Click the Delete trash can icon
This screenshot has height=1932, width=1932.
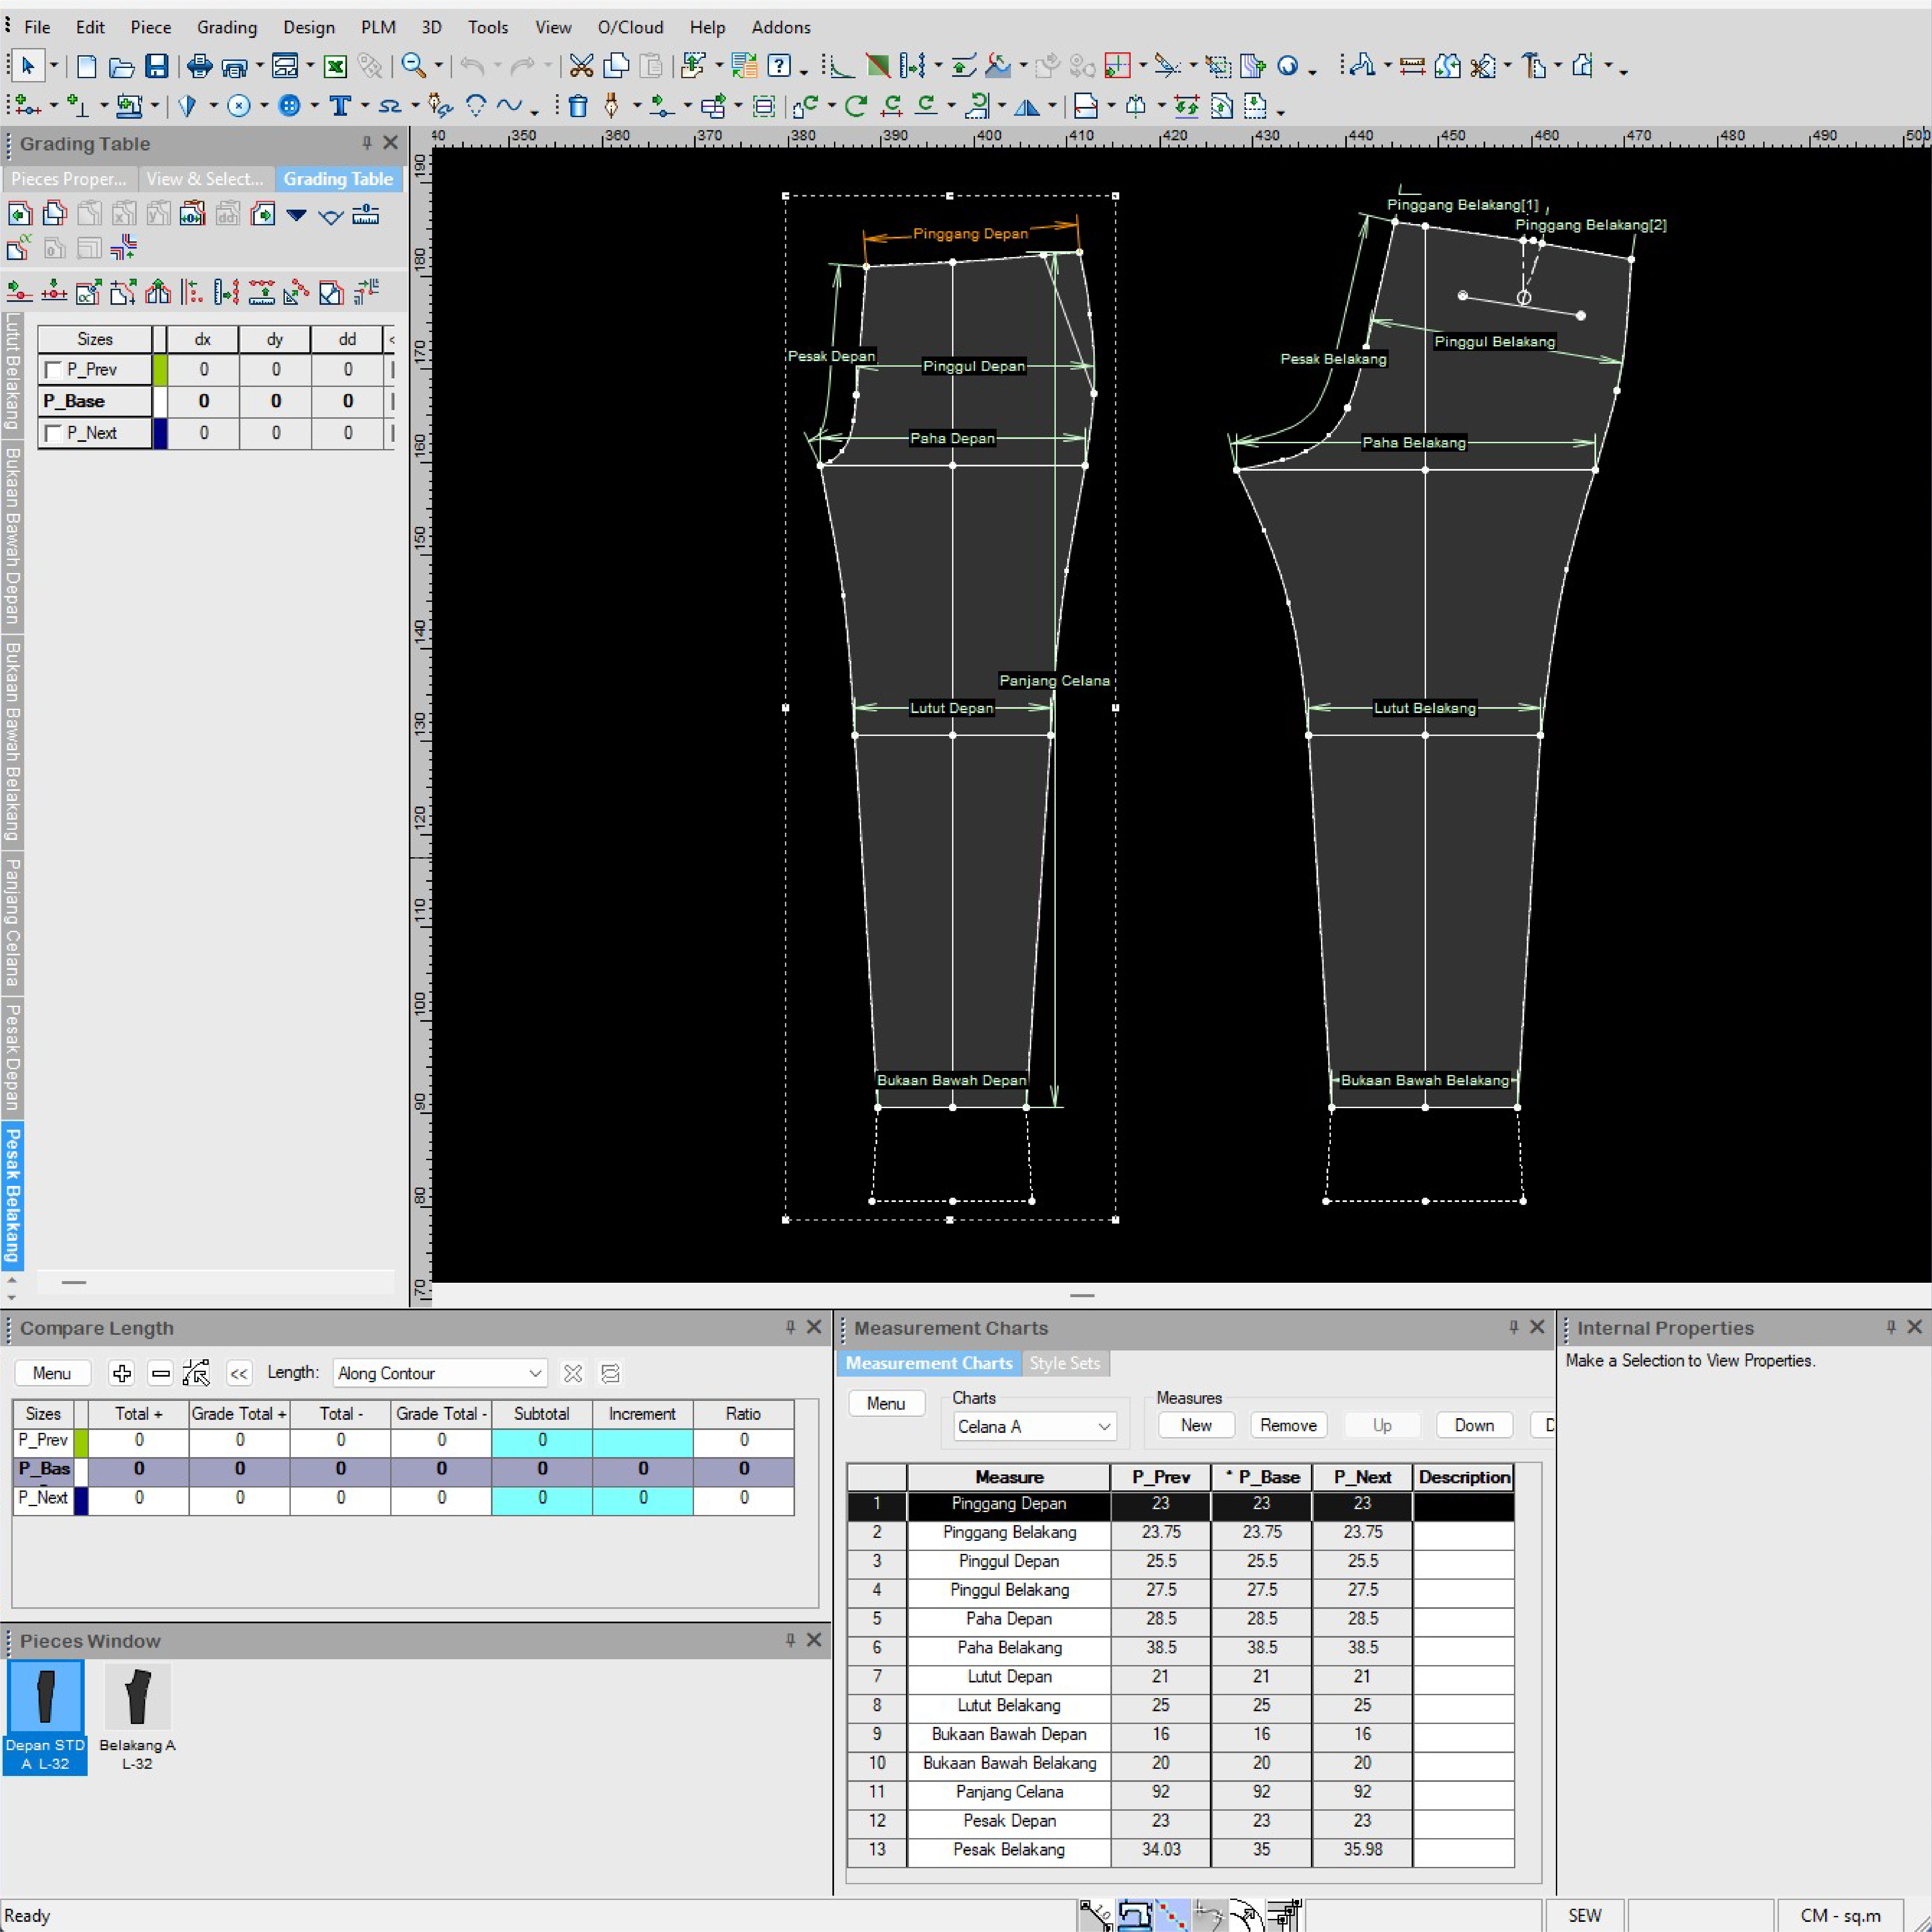(578, 106)
